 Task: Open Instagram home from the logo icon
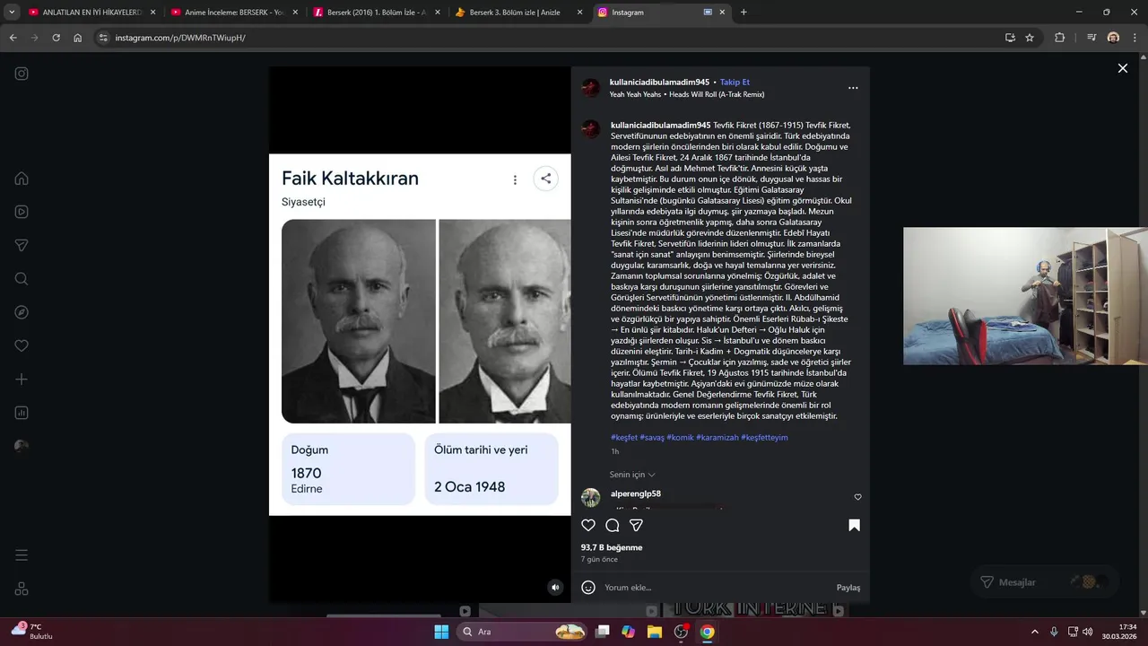point(22,74)
